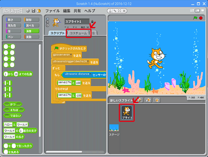Open the ultrasonictrigger16echo26 message dropdown
The height and width of the screenshot is (157, 208).
[88, 62]
